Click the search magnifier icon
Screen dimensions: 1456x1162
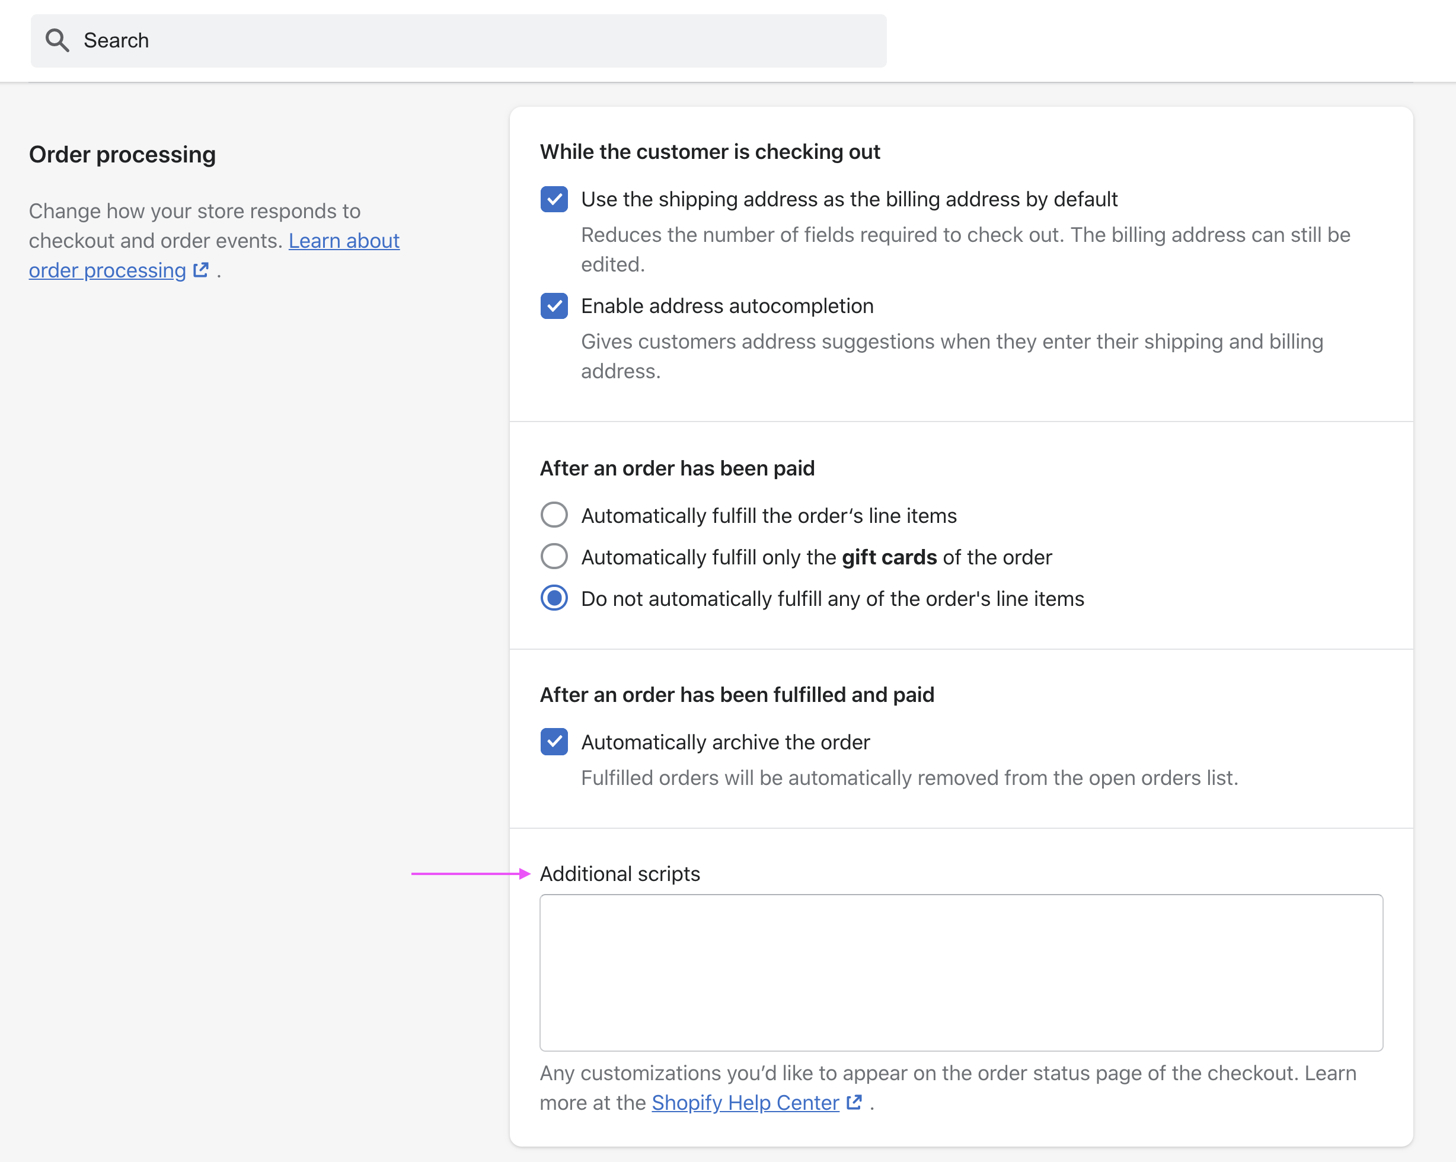pos(58,40)
